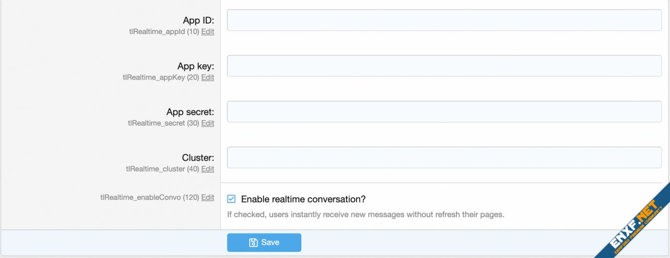Click the 'If checked' explanation text
Viewport: 670px width, 258px height.
coord(365,214)
